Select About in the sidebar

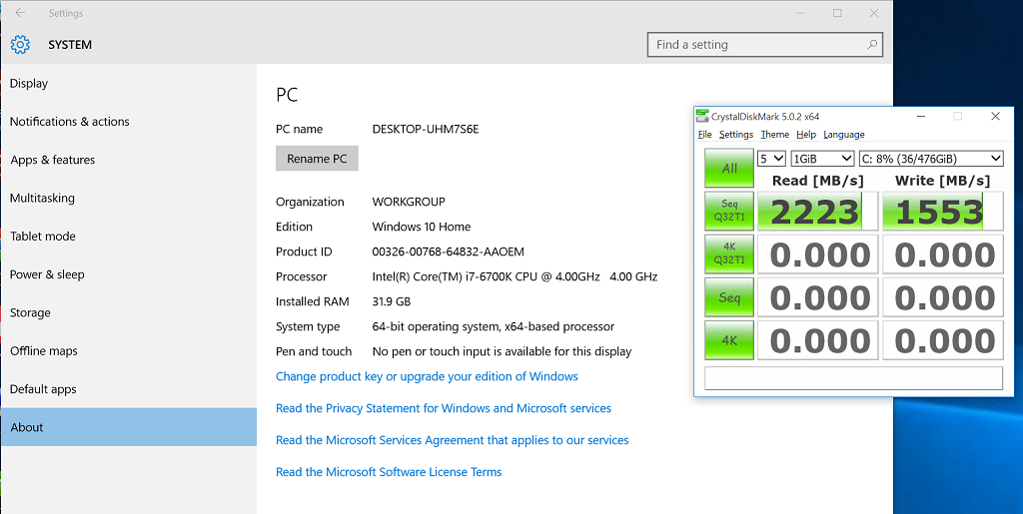point(129,427)
